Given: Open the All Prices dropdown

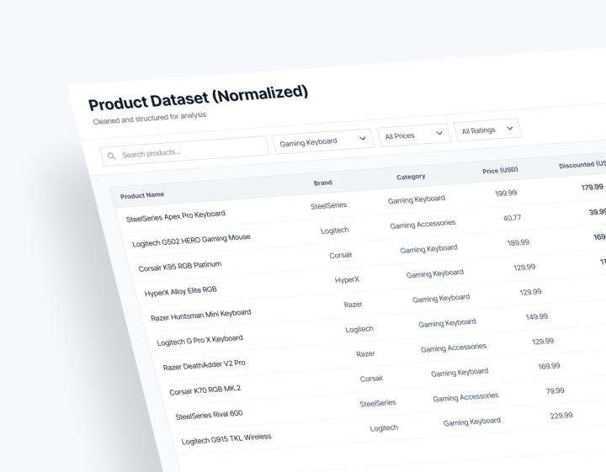Looking at the screenshot, I should coord(413,135).
